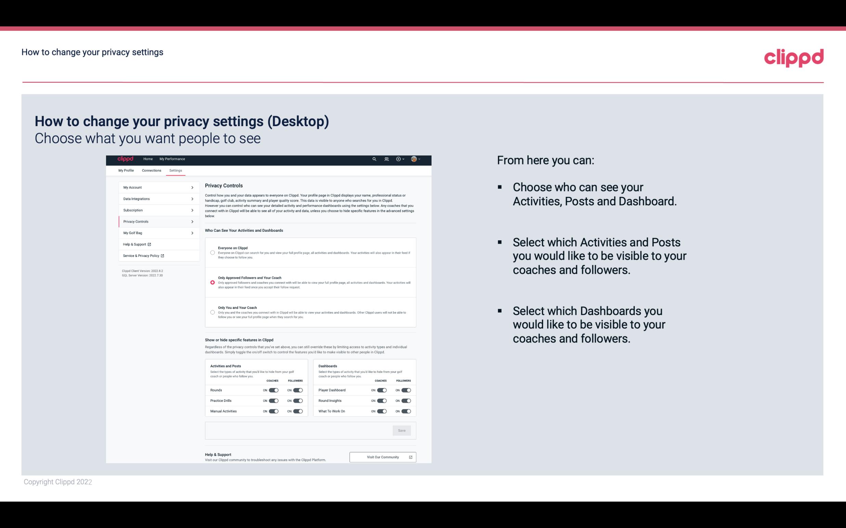Click the search icon in top bar
Image resolution: width=846 pixels, height=528 pixels.
(x=374, y=159)
